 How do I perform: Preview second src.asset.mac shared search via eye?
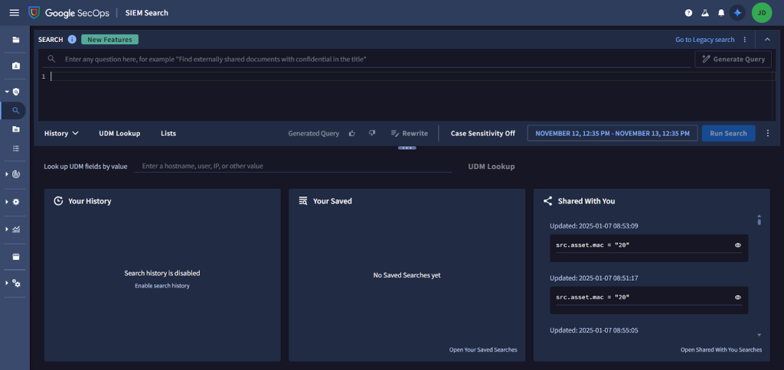(x=737, y=297)
